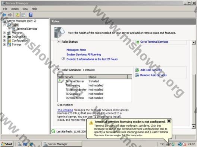This screenshot has height=147, width=197.
Task: Click the TR language indicator in tray
Action: tap(162, 144)
